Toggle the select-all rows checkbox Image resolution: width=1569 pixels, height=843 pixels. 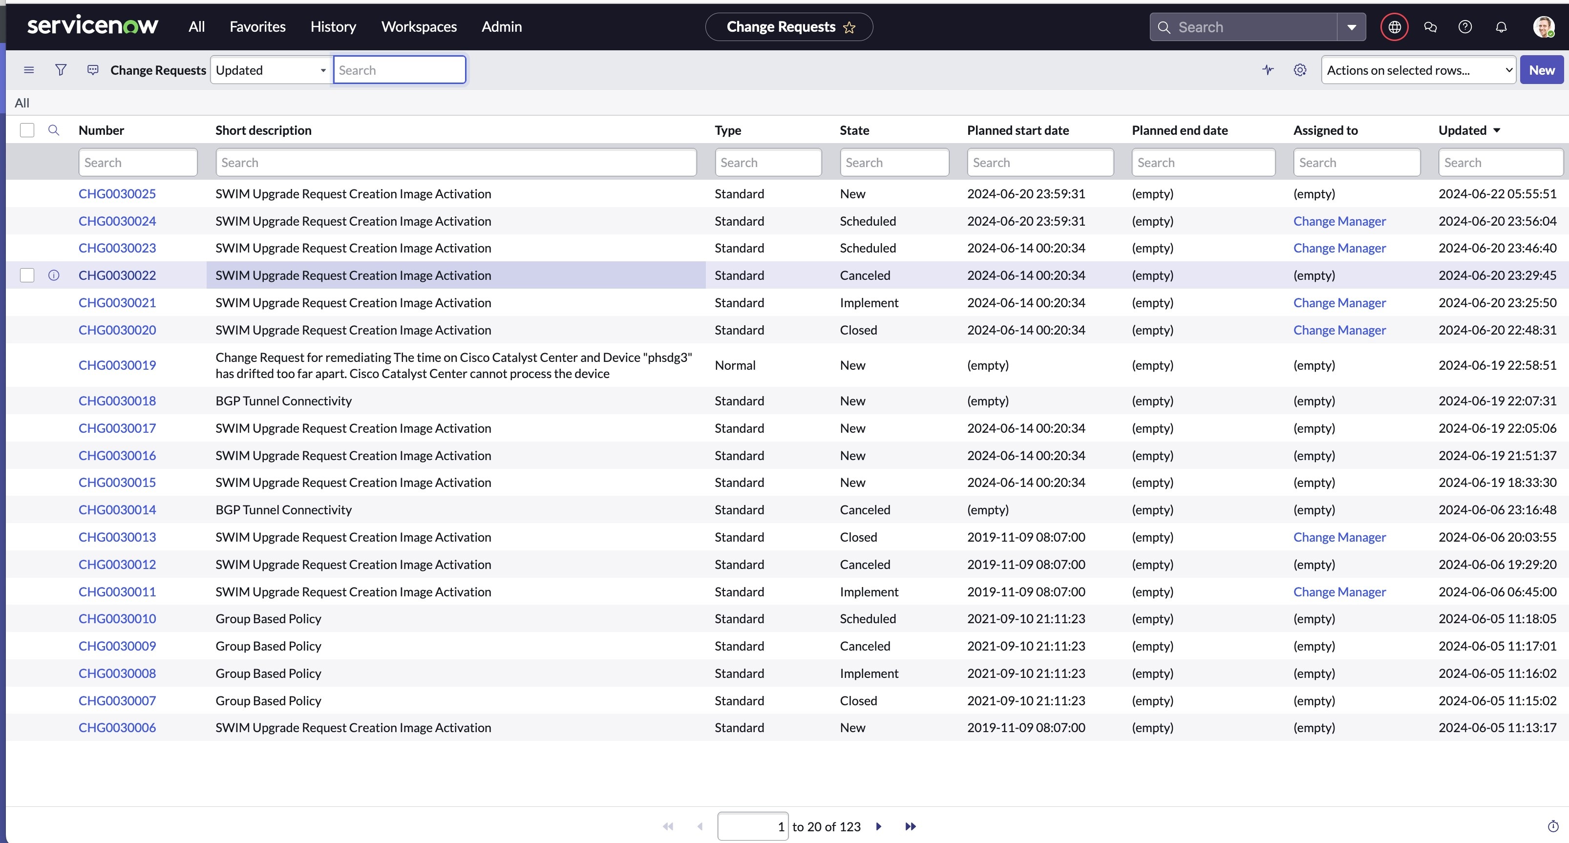coord(27,130)
